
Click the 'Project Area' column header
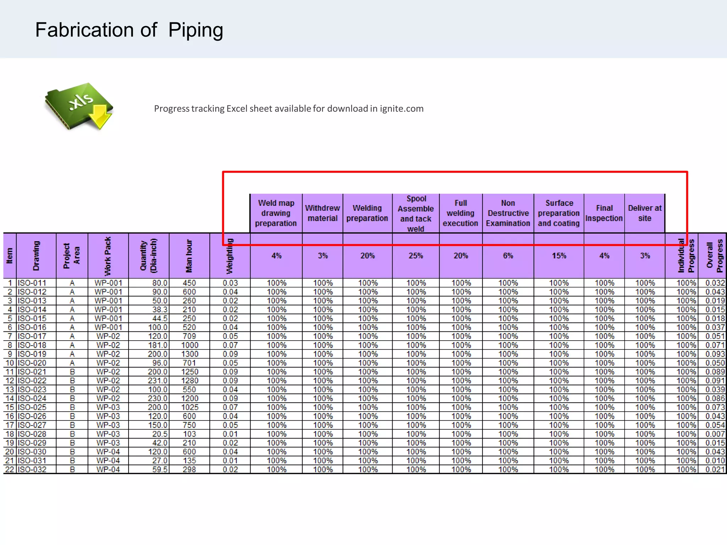pyautogui.click(x=72, y=256)
